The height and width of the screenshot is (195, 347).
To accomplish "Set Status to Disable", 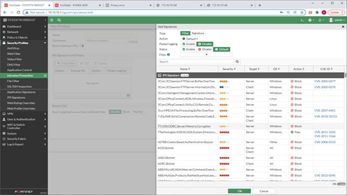I will [205, 49].
